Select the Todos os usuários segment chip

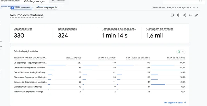click(21, 8)
